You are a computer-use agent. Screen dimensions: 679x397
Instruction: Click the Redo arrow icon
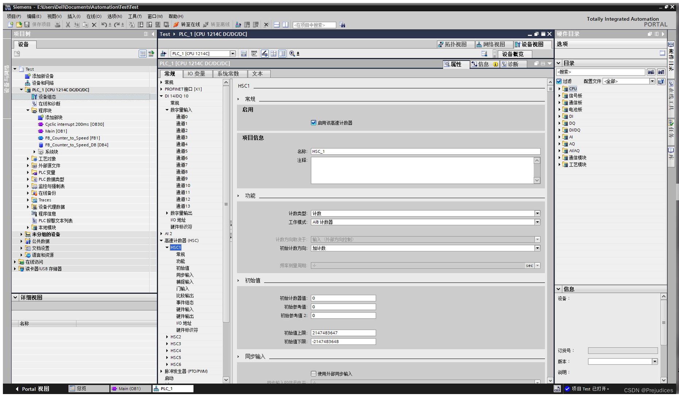coord(117,24)
